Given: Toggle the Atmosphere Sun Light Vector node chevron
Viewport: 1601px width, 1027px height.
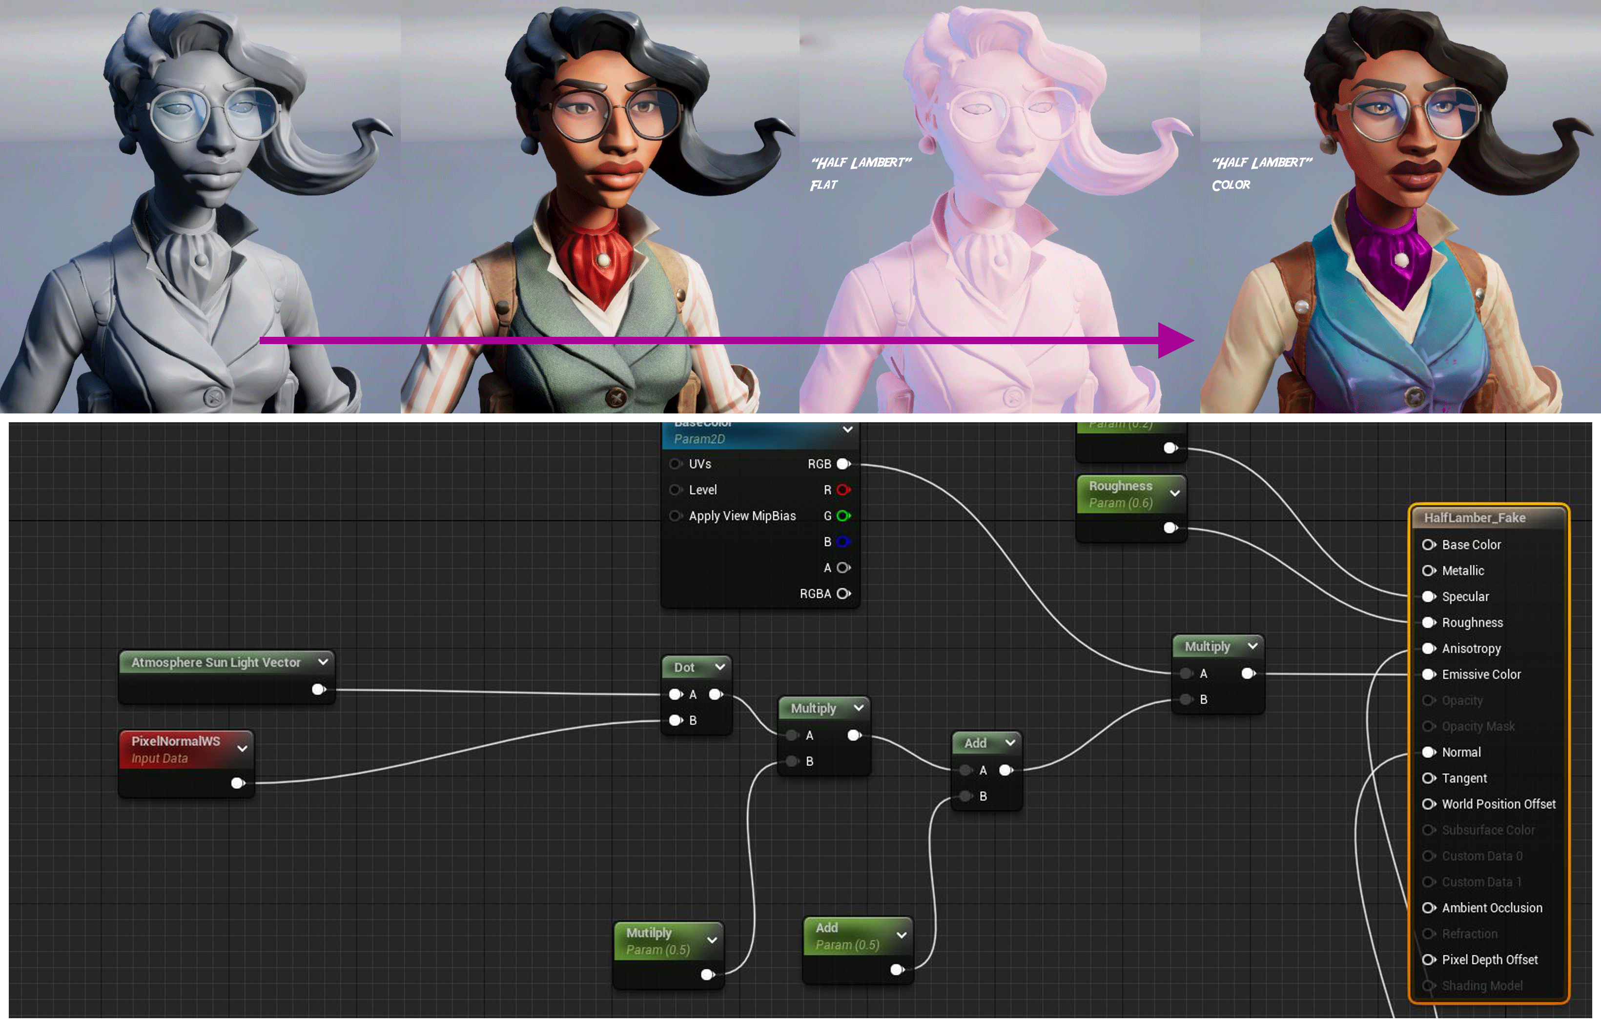Looking at the screenshot, I should coord(324,661).
